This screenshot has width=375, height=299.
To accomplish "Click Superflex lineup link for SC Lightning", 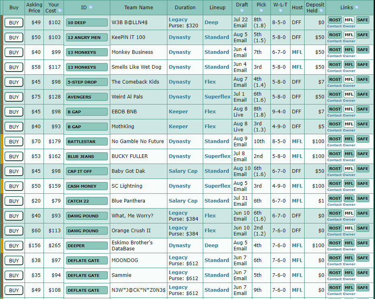I will point(217,186).
